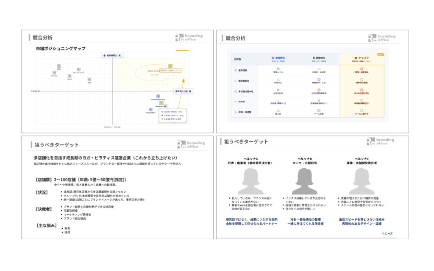This screenshot has height=271, width=434.
Task: Click the 多店舗化を目指す成長期のヨガ・ピラティス運営企業 headline
Action: (106, 158)
